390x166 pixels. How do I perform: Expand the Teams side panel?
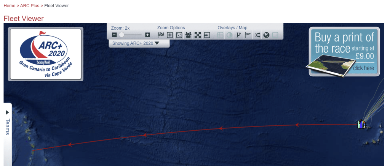[x=7, y=122]
